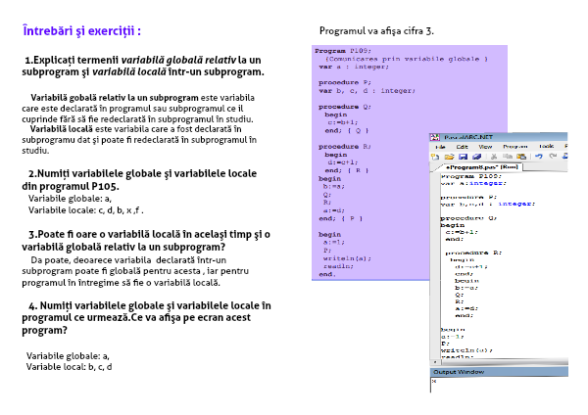Click the Paste clipboard icon
588x415 pixels.
coord(521,157)
